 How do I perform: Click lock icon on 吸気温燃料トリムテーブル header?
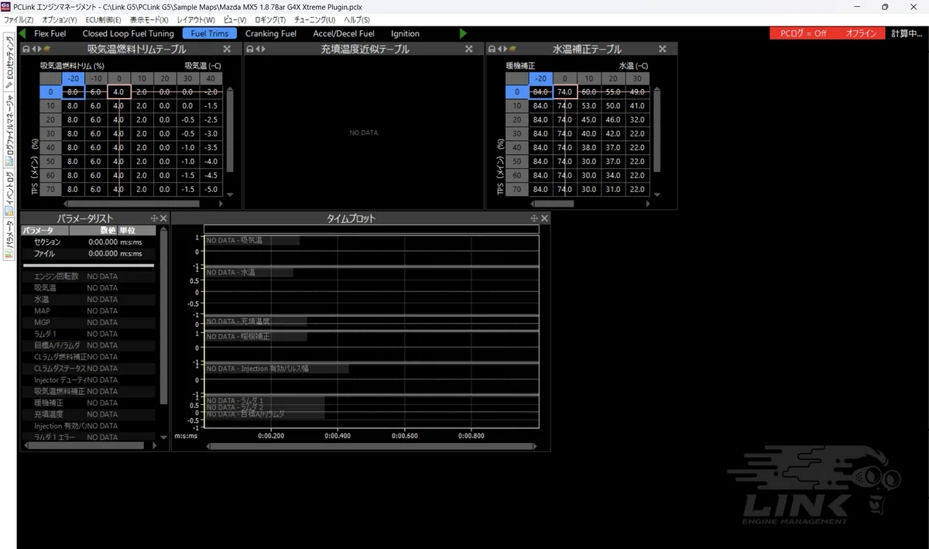26,49
